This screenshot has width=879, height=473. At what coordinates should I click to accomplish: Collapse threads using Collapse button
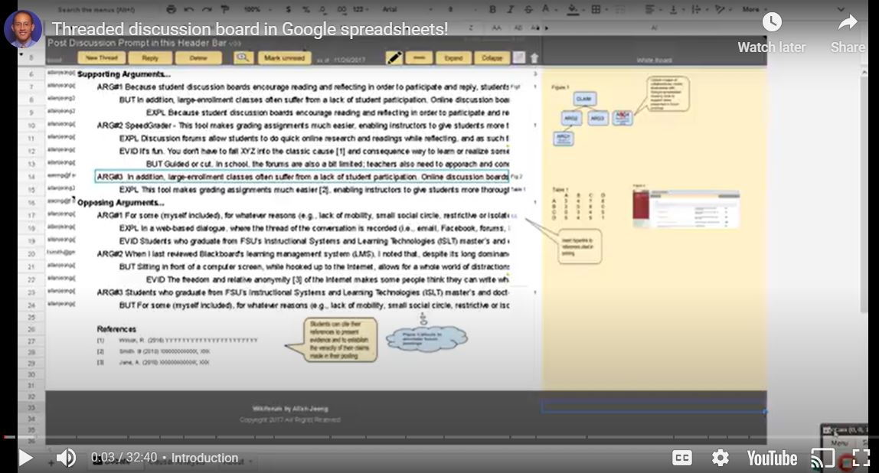(491, 58)
